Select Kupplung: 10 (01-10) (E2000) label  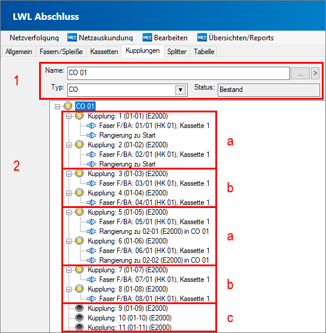pos(130,318)
